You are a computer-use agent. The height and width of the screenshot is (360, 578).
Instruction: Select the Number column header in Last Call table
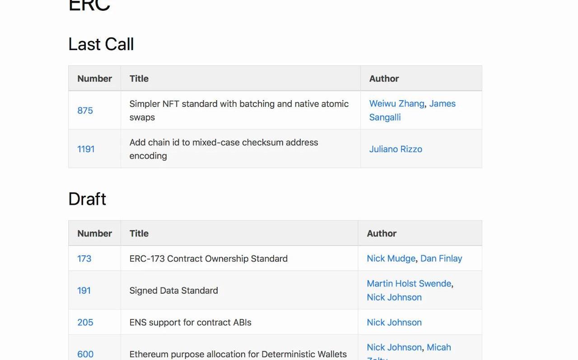pyautogui.click(x=94, y=78)
